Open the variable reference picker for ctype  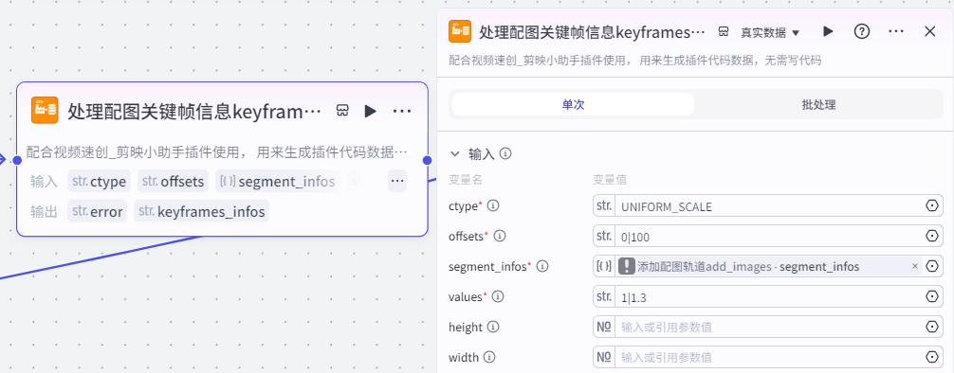point(932,206)
